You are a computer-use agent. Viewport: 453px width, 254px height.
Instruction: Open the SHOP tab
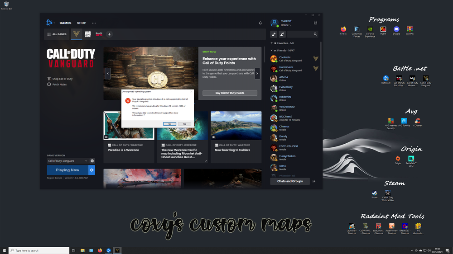(82, 23)
